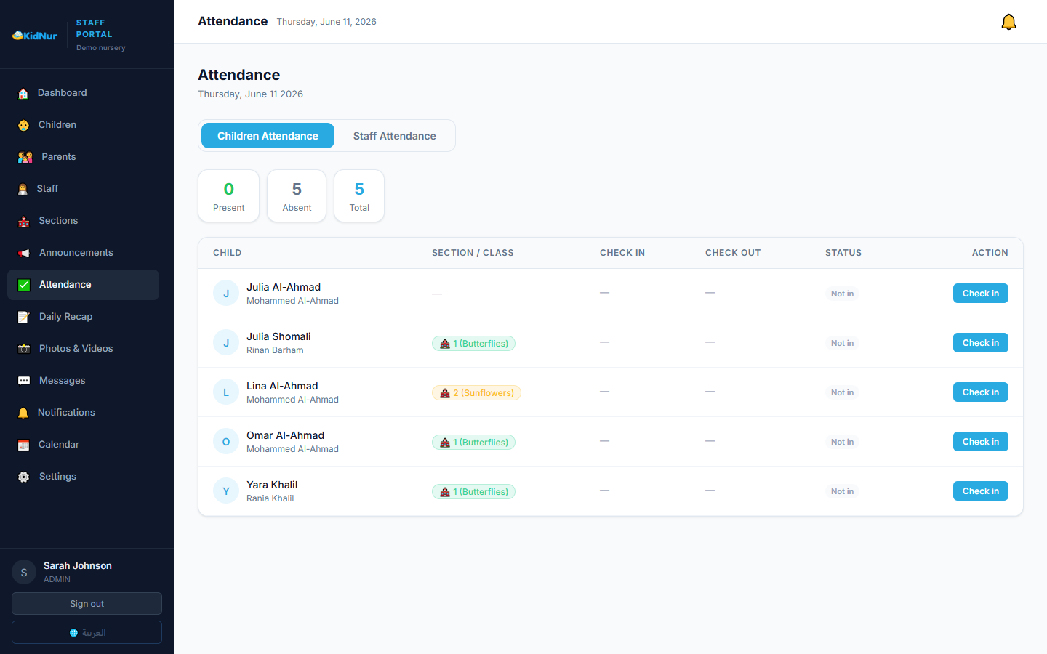The height and width of the screenshot is (654, 1047).
Task: Click the Announcements megaphone icon
Action: (24, 253)
